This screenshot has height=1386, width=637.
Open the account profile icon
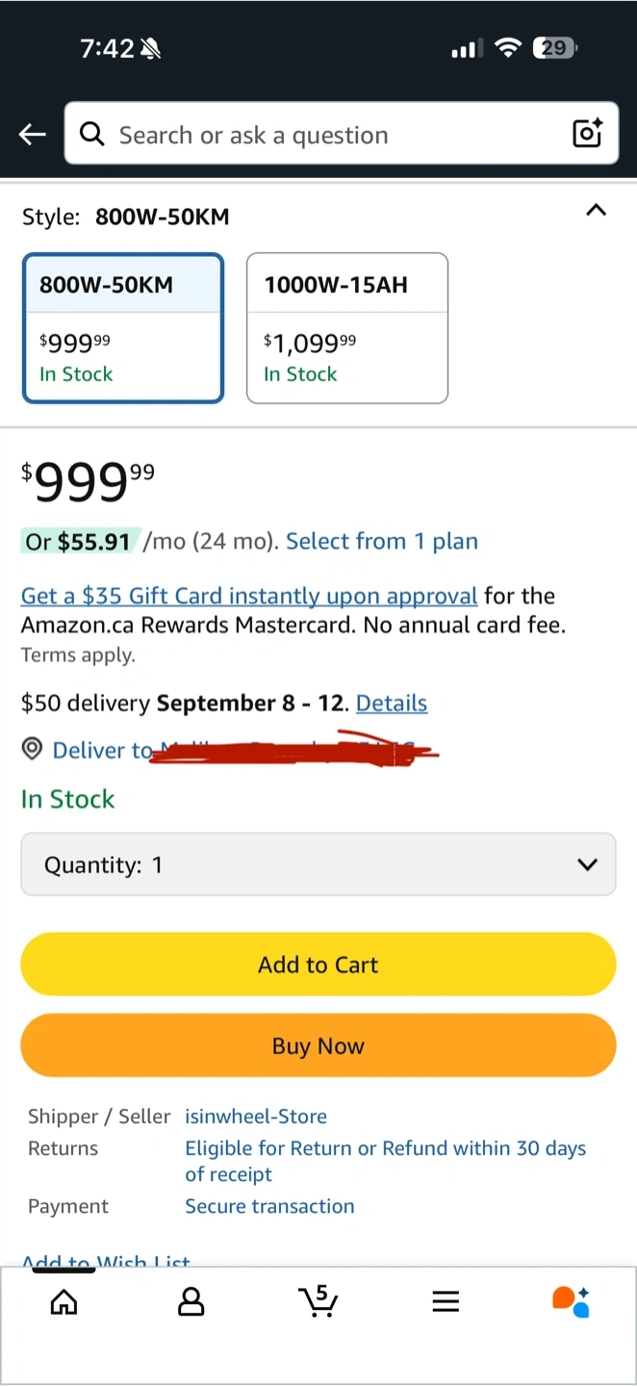pos(191,1302)
